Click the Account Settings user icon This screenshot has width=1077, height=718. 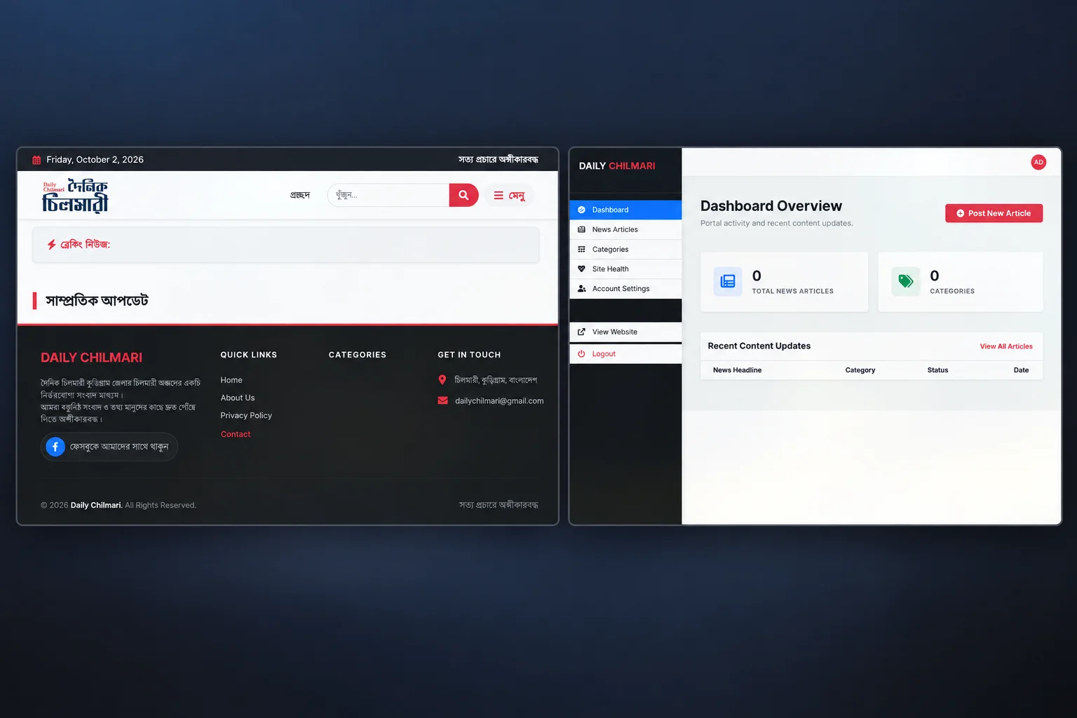[x=582, y=289]
